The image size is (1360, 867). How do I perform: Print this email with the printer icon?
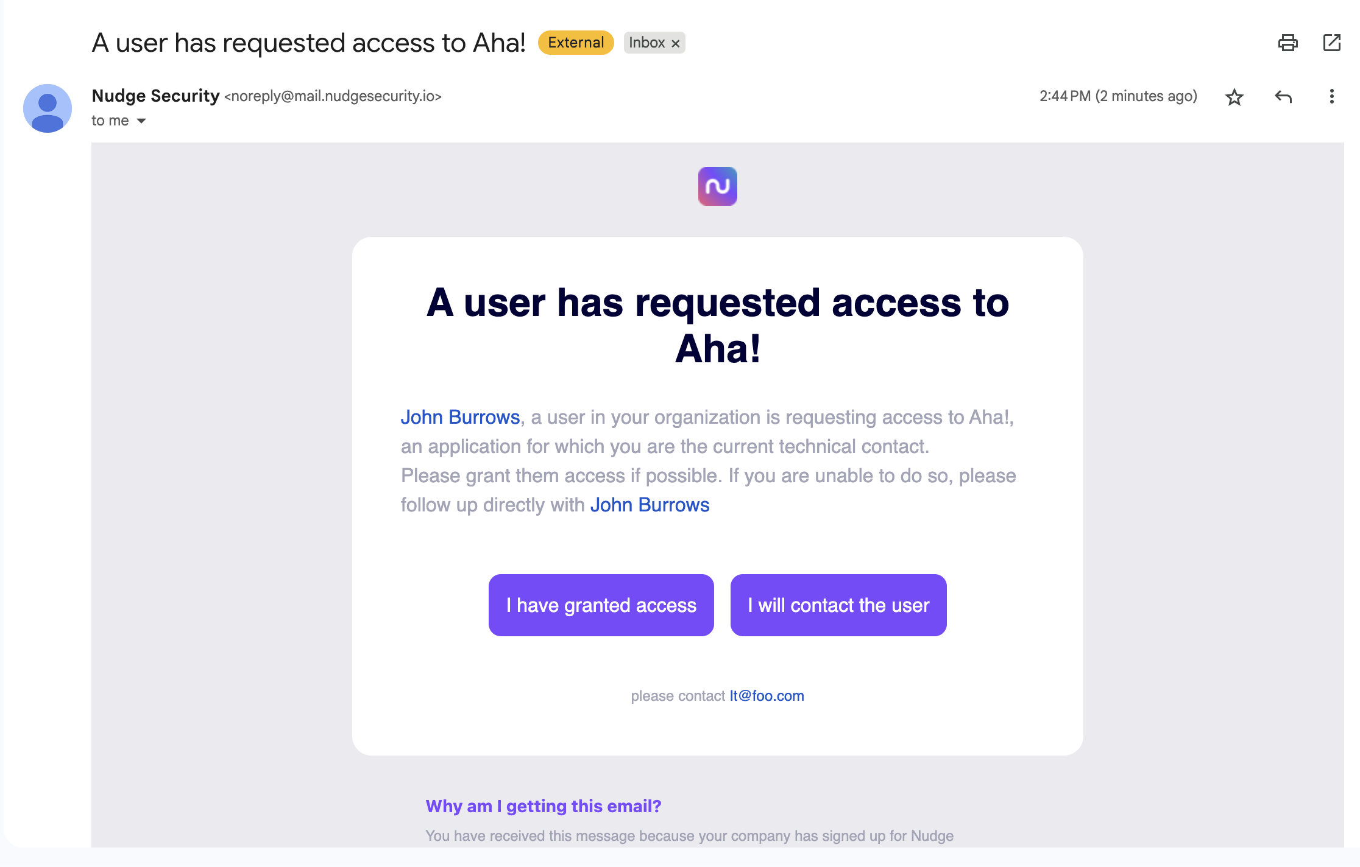1287,43
